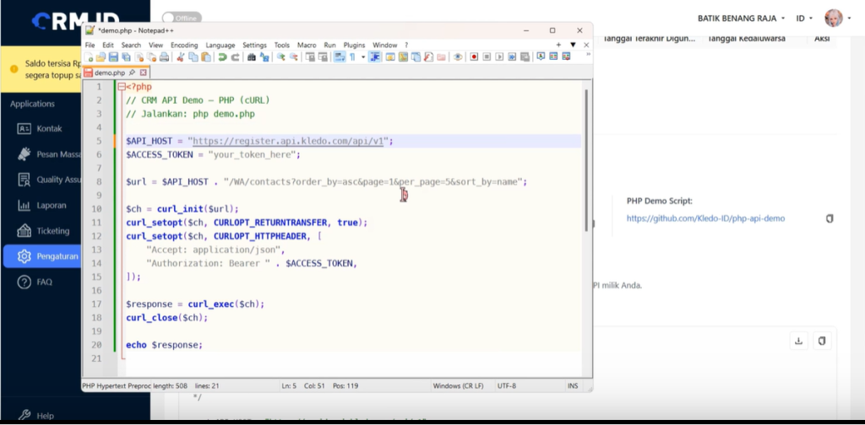The width and height of the screenshot is (865, 425).
Task: Toggle Word wrap in the toolbar
Action: click(340, 56)
